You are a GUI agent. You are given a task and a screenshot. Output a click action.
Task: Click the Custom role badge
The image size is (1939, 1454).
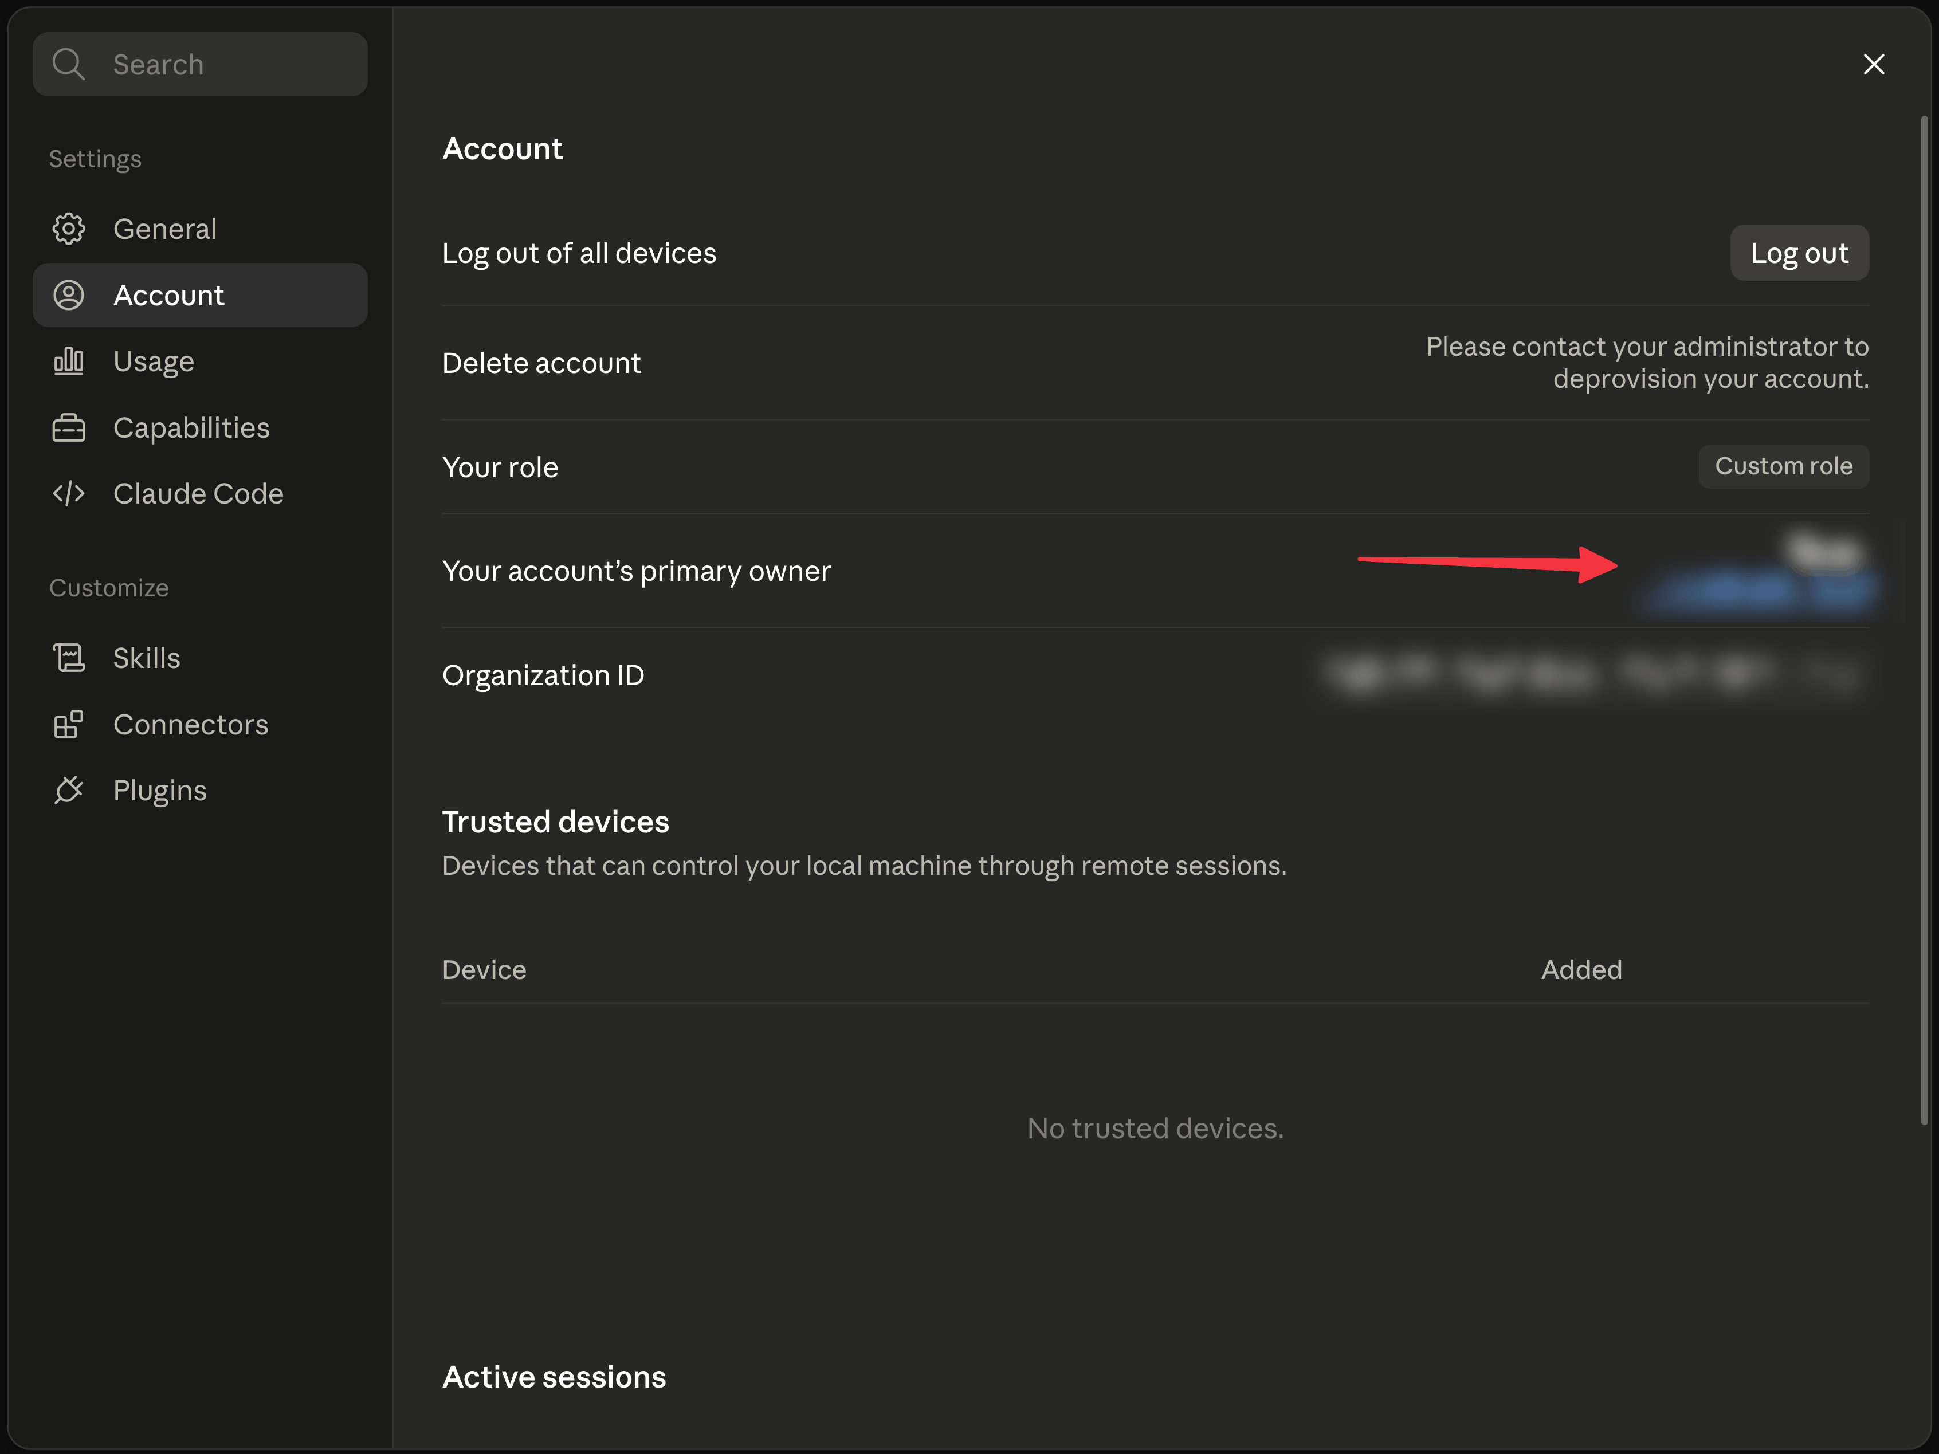coord(1784,466)
